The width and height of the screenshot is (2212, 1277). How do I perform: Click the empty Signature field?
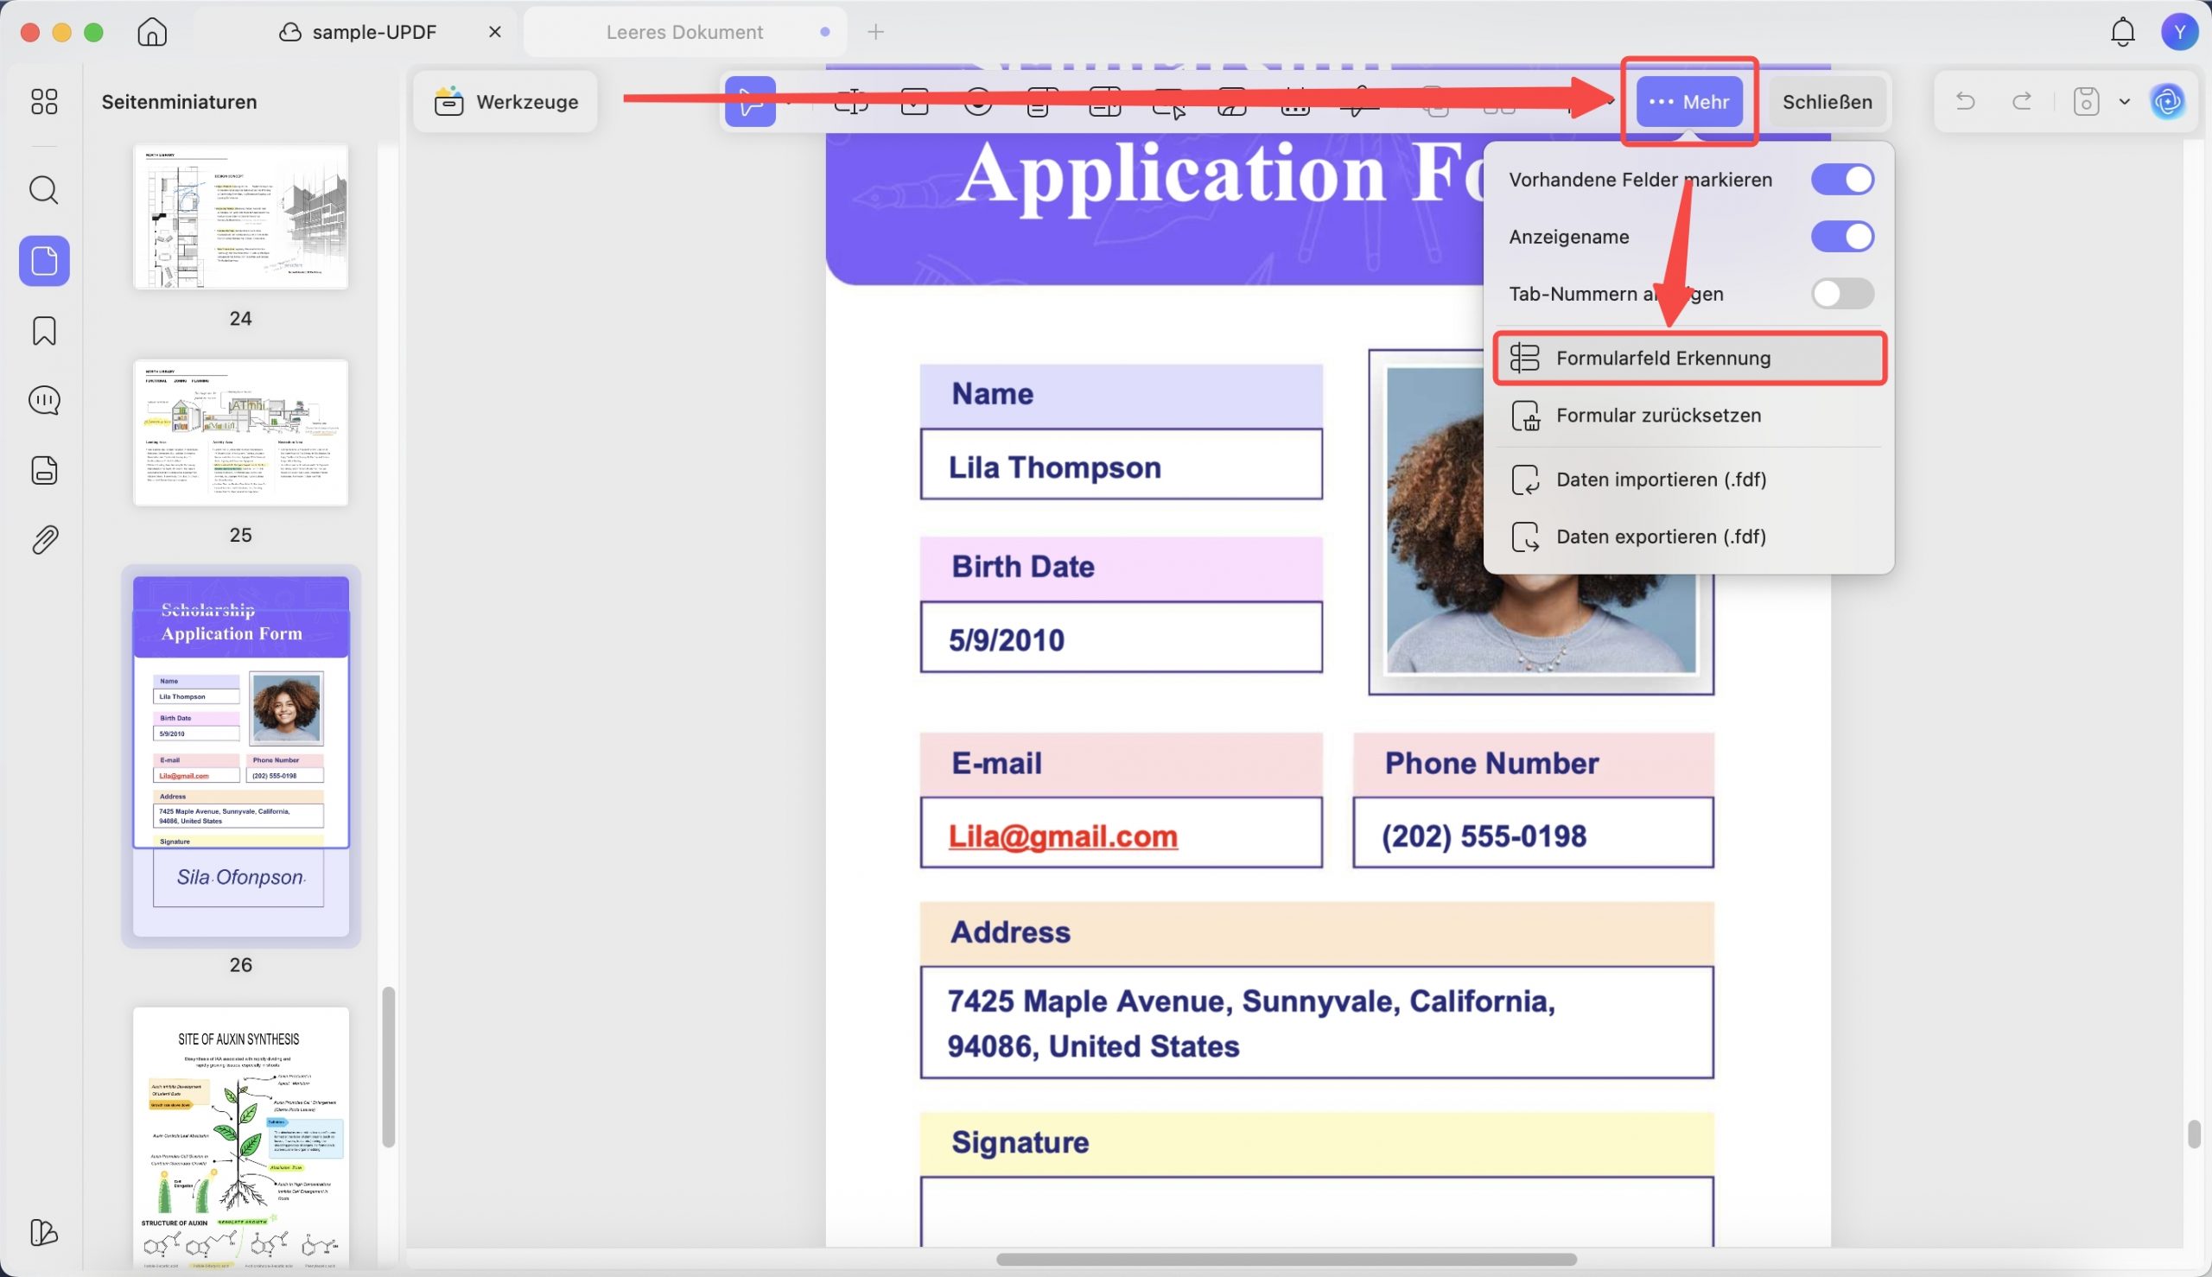tap(1317, 1211)
